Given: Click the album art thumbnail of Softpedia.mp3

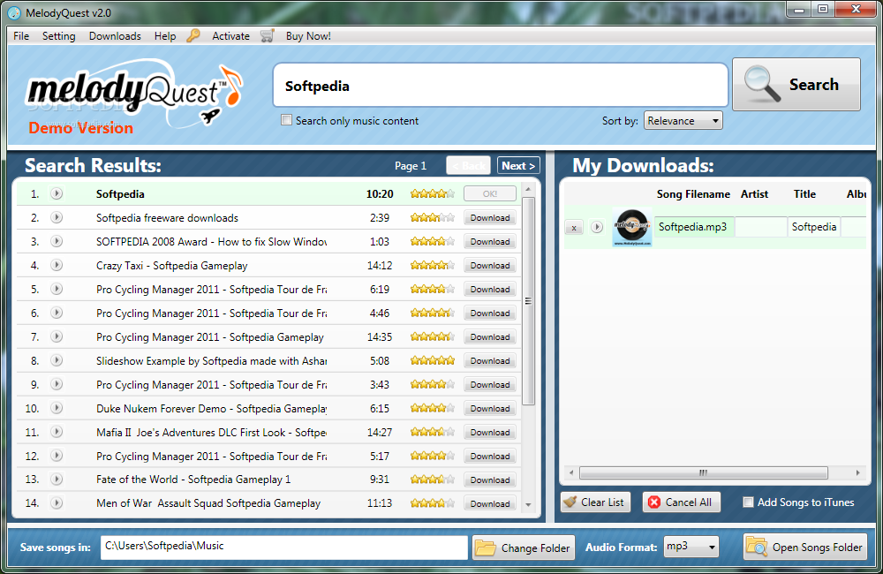Looking at the screenshot, I should pos(632,227).
